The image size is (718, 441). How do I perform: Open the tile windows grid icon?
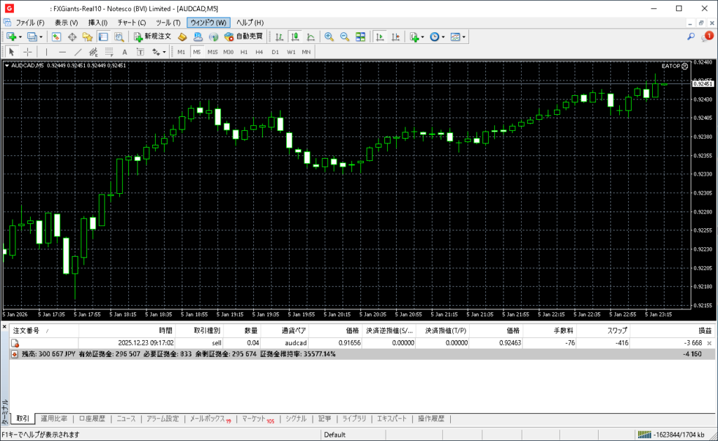[x=360, y=36]
